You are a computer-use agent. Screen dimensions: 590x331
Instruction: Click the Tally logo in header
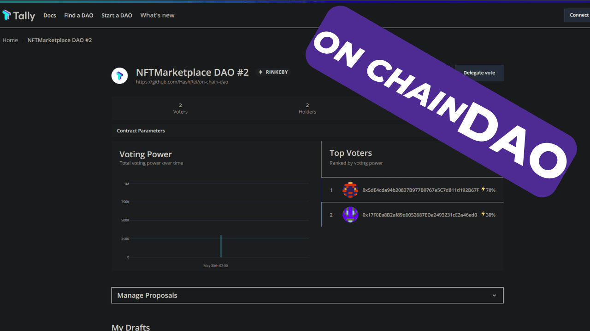(18, 15)
